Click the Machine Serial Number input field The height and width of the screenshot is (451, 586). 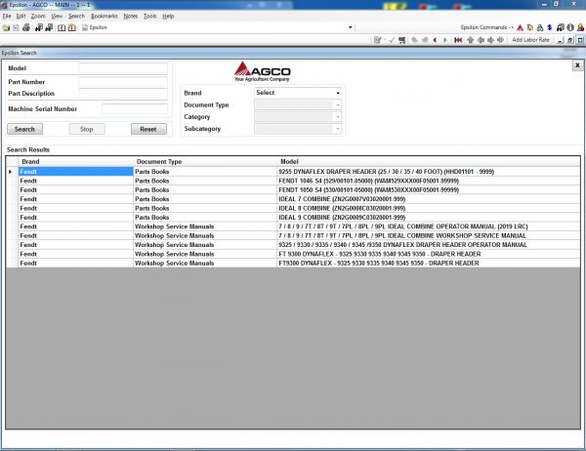coord(135,108)
